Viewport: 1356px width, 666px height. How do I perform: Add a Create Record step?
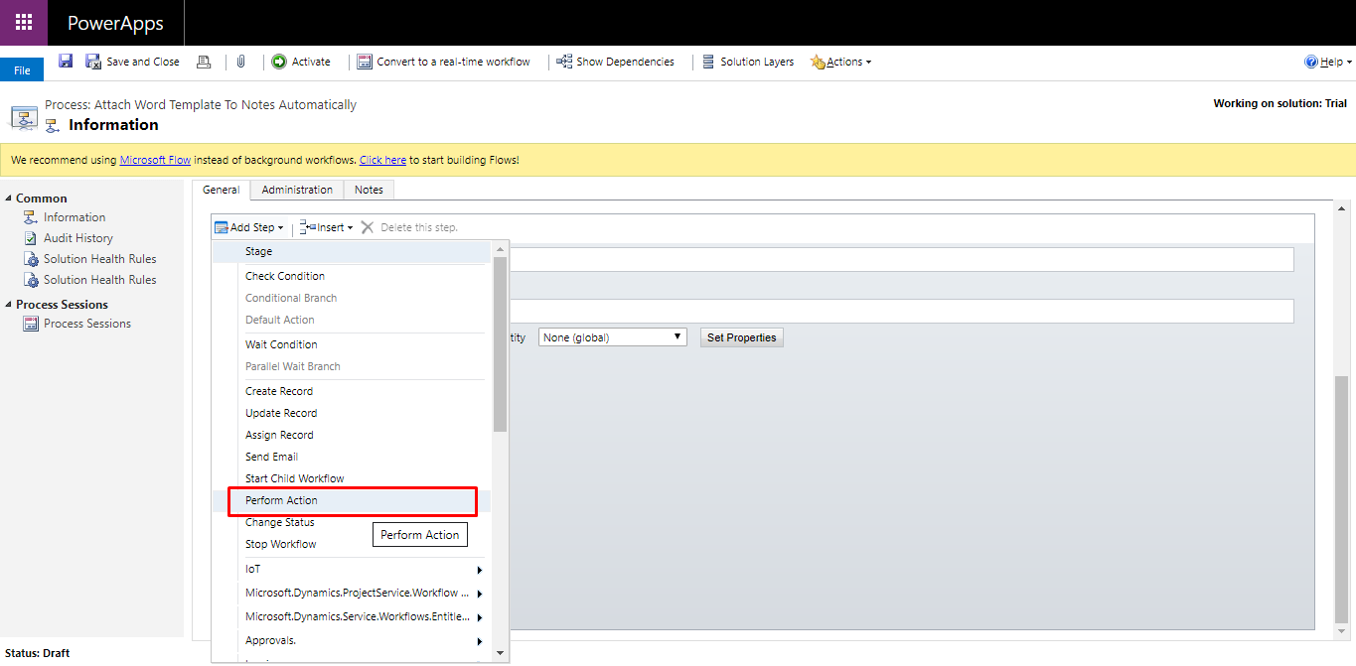click(352, 391)
